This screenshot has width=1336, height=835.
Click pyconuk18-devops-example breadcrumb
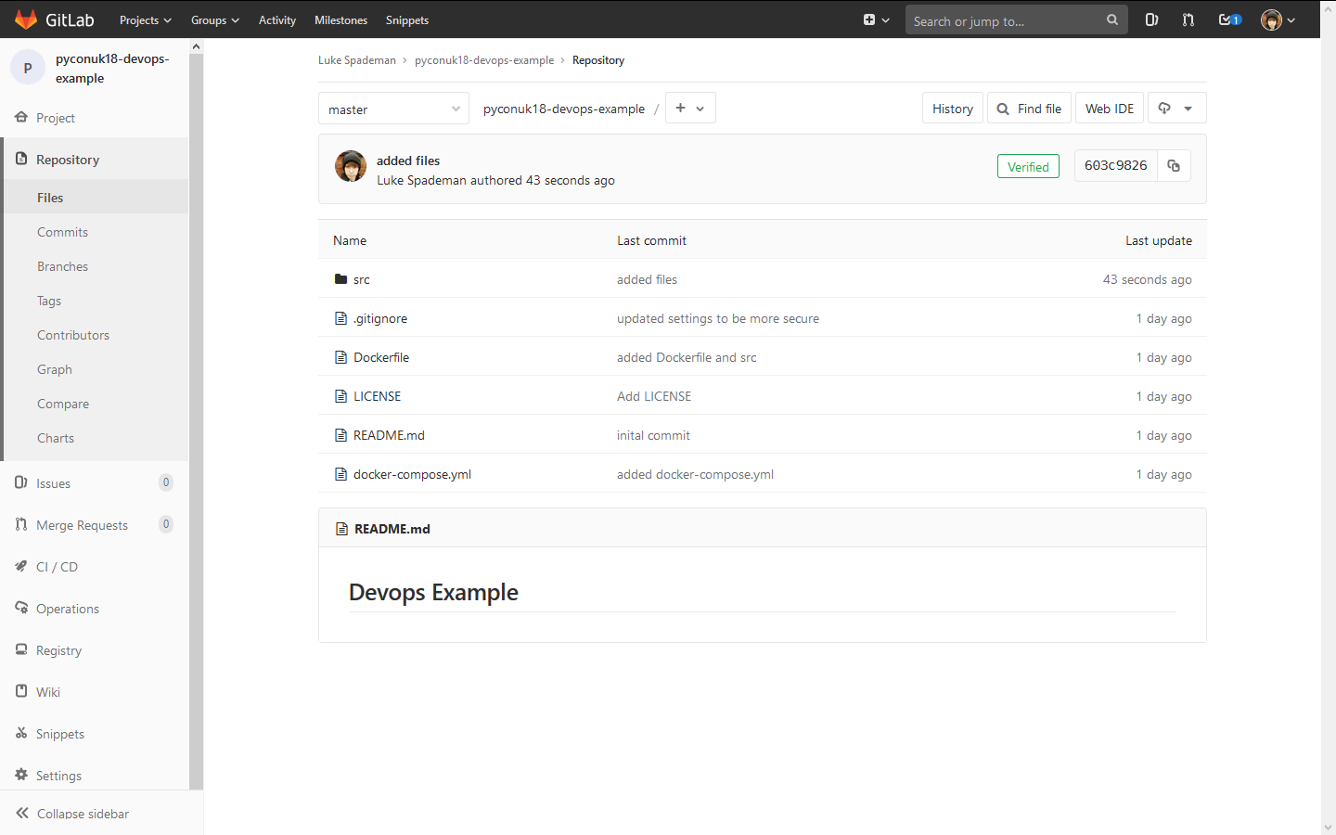pos(484,60)
